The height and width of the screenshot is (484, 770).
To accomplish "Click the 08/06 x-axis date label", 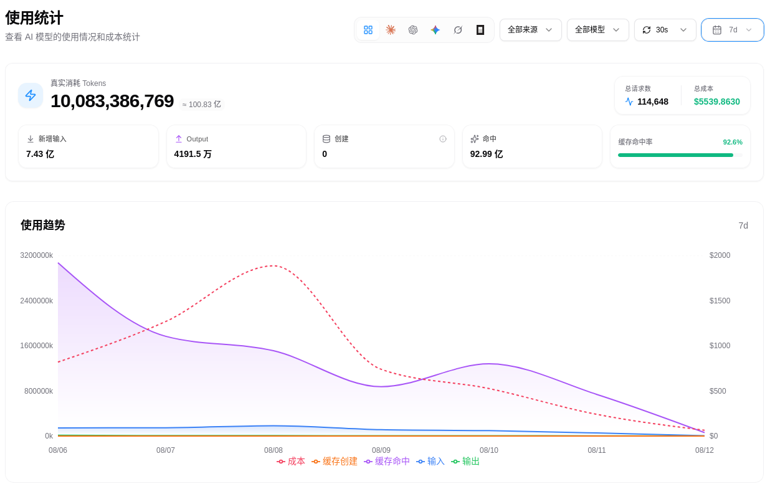I will (58, 450).
